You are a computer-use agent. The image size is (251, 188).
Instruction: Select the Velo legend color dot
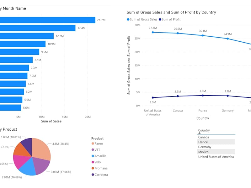93,162
